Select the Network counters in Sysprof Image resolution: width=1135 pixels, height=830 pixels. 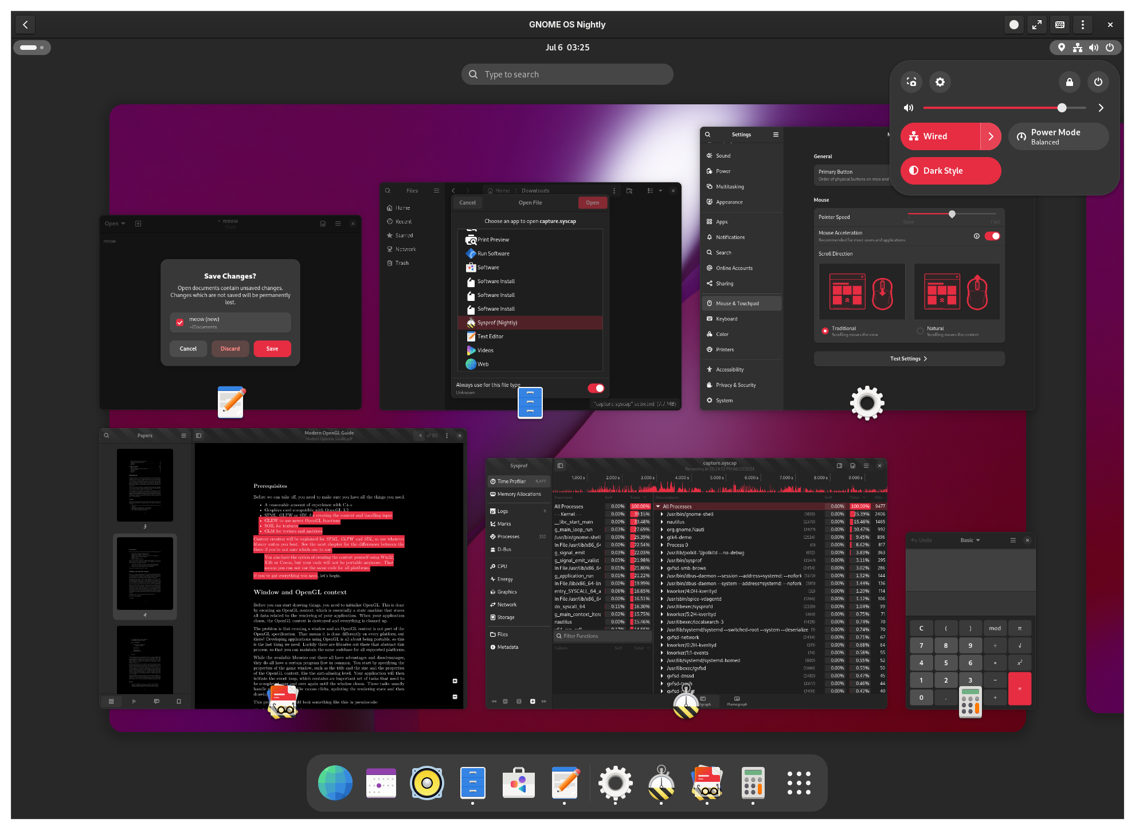click(507, 604)
